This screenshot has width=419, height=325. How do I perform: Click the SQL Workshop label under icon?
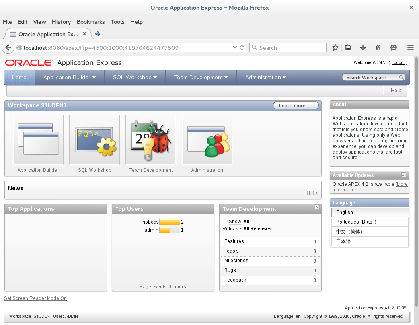(94, 170)
